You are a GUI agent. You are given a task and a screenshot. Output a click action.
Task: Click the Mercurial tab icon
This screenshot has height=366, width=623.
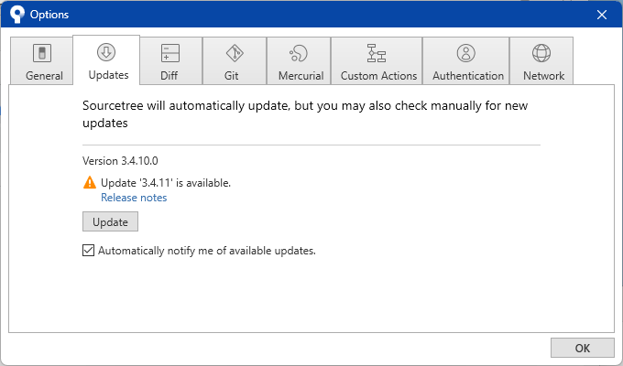click(x=299, y=53)
